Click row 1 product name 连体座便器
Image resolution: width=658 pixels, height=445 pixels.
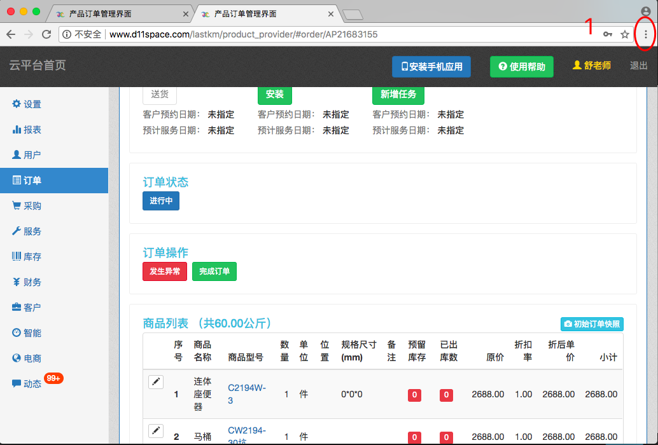tap(202, 394)
